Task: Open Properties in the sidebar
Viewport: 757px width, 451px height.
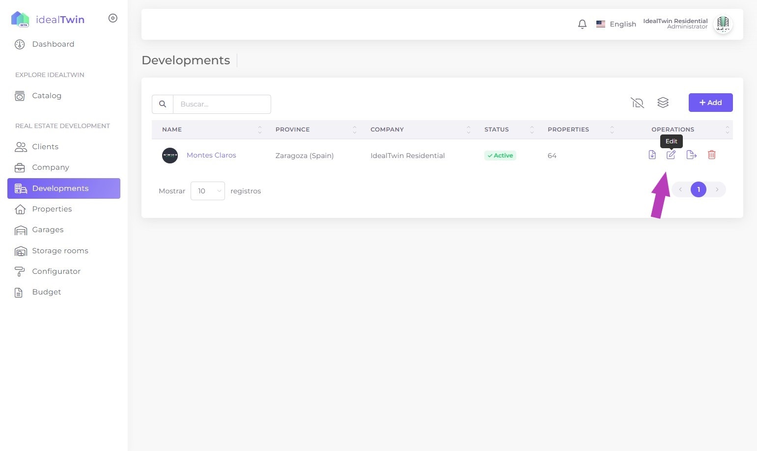Action: (52, 209)
